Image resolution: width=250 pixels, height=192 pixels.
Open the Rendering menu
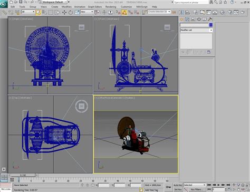pos(111,7)
